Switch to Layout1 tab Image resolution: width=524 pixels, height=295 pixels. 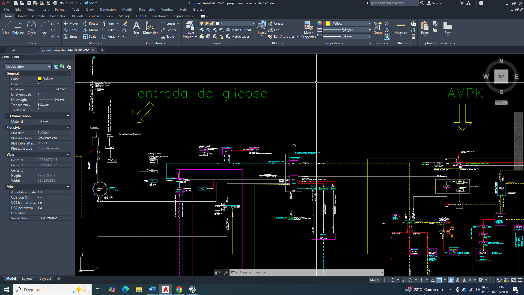point(28,279)
